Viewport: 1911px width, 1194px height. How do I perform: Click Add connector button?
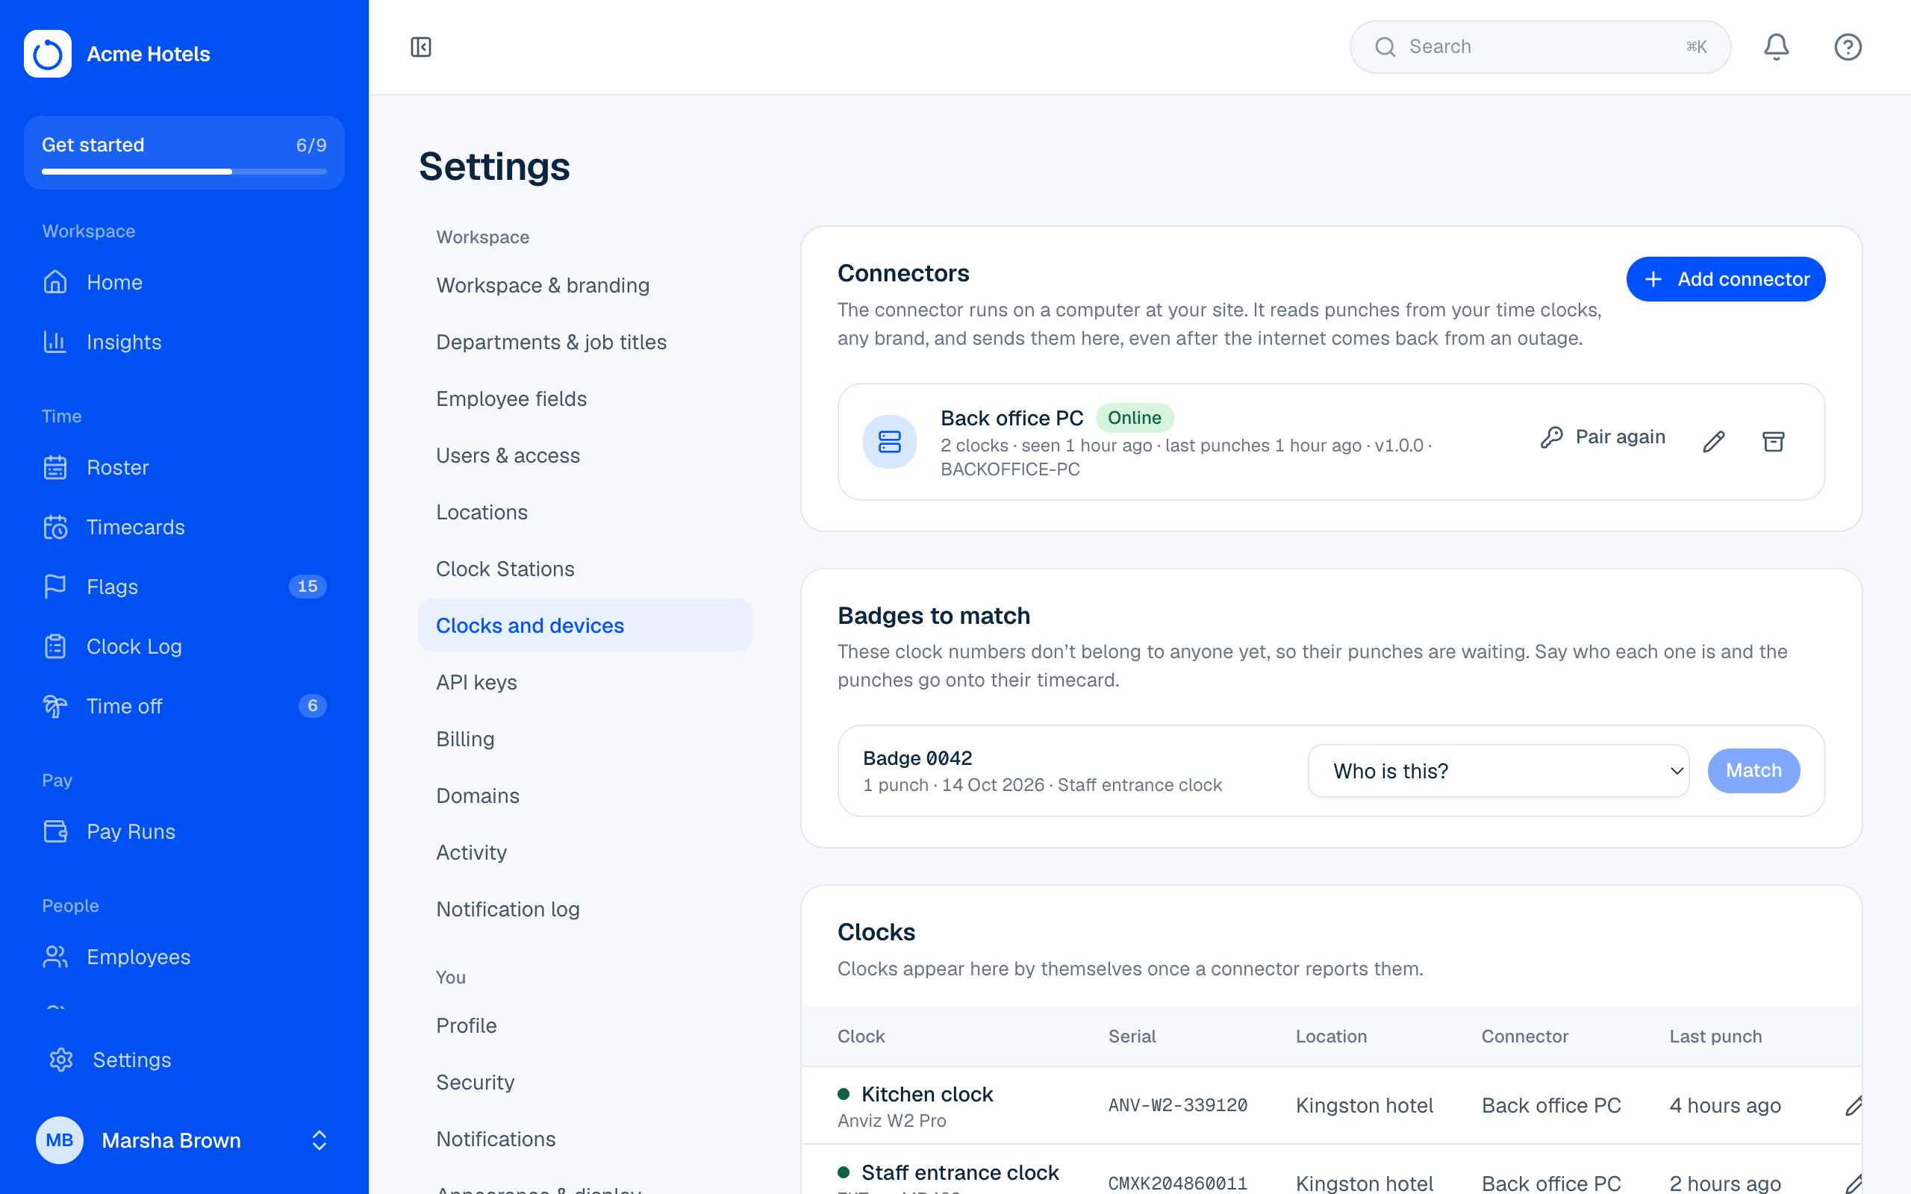[1725, 279]
